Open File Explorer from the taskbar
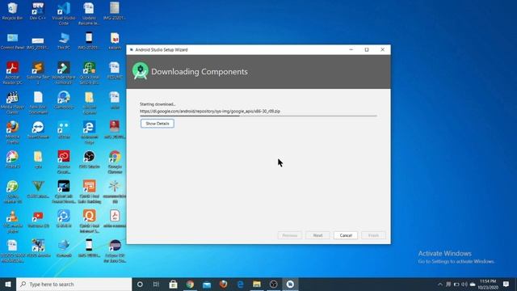Viewport: 517px width, 291px height. click(257, 284)
